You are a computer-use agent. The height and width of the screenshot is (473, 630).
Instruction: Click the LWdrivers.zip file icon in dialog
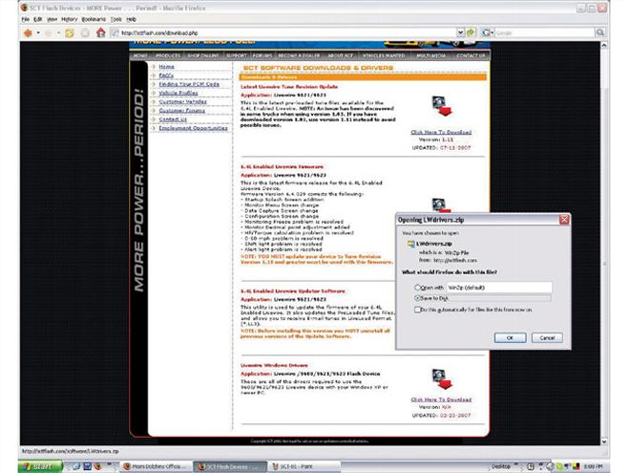[x=410, y=244]
